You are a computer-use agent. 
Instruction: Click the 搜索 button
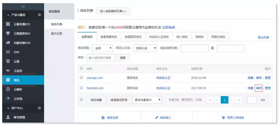(123, 58)
